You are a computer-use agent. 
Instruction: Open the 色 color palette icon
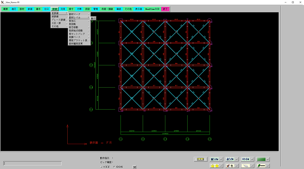tap(230, 166)
